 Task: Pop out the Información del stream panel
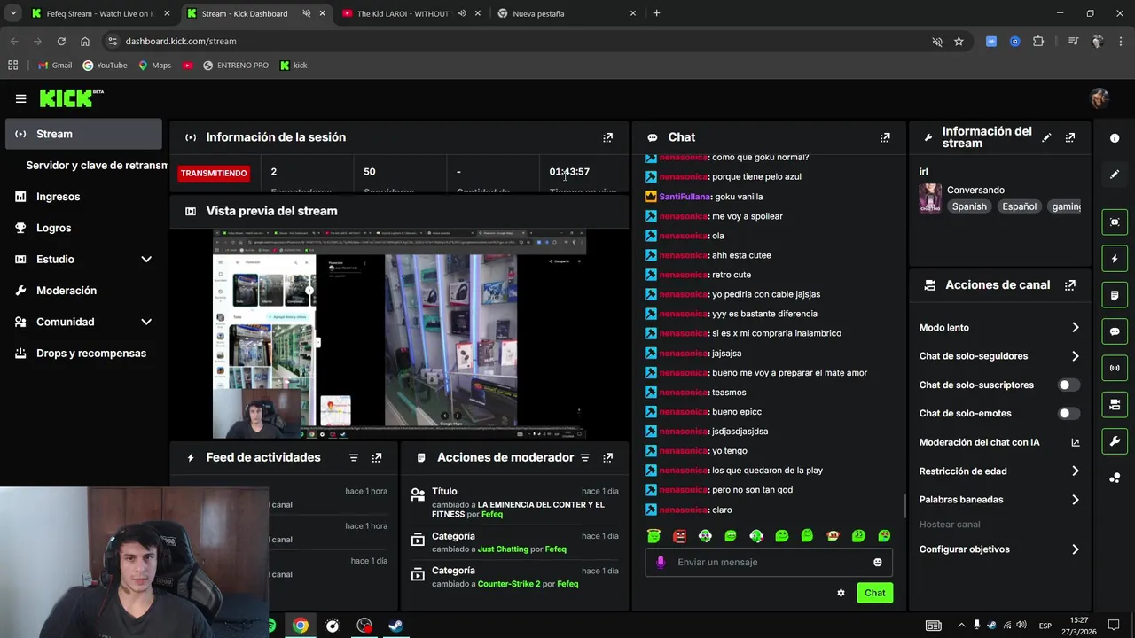pos(1070,137)
